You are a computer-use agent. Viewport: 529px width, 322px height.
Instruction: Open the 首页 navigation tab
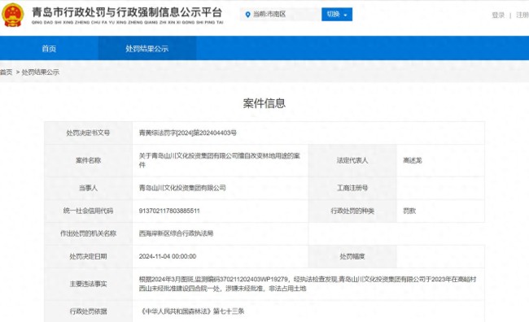click(49, 49)
